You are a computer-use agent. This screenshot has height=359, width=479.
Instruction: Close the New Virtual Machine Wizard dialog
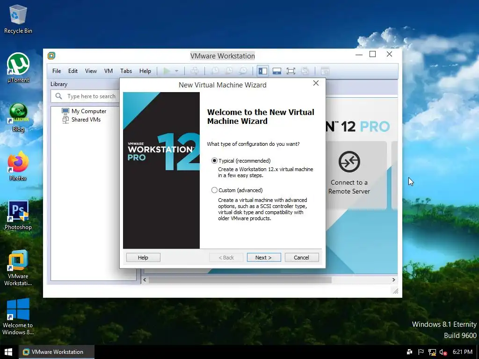click(316, 83)
